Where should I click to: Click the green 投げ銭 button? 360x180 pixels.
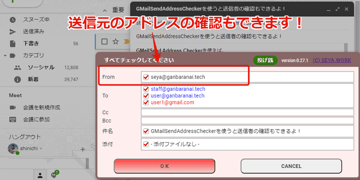coord(265,61)
